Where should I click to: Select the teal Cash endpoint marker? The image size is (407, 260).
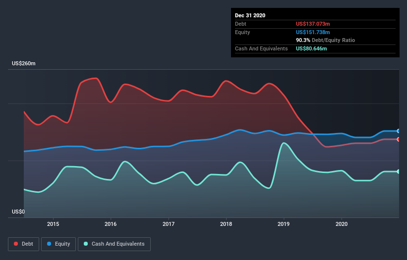tap(399, 172)
